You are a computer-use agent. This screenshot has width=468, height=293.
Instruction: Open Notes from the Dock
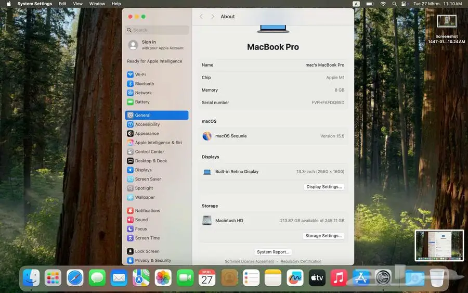(x=273, y=278)
